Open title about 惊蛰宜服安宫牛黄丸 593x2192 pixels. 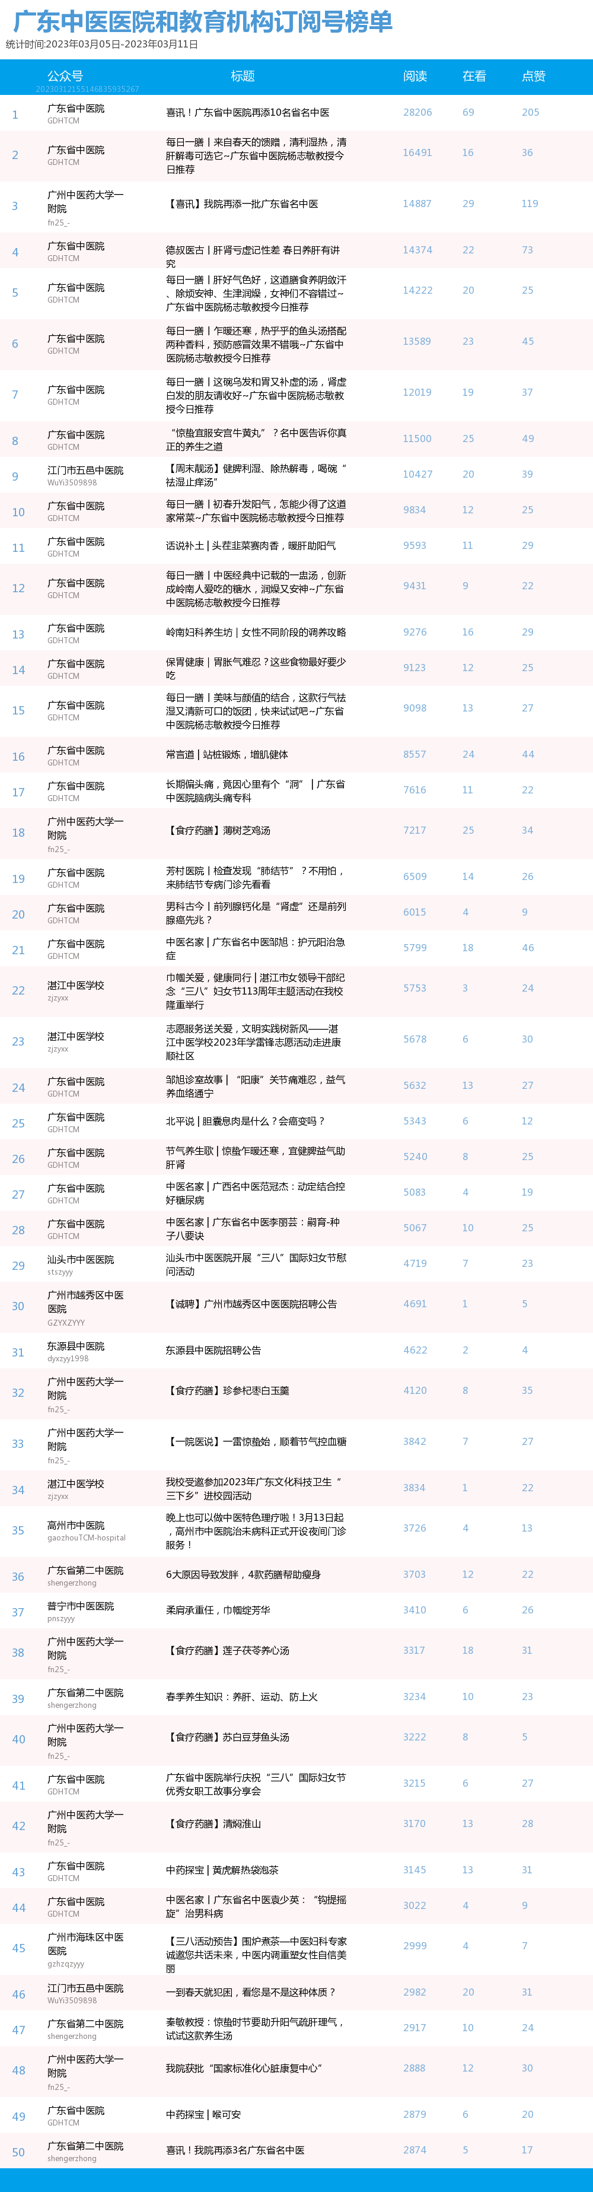(x=256, y=439)
